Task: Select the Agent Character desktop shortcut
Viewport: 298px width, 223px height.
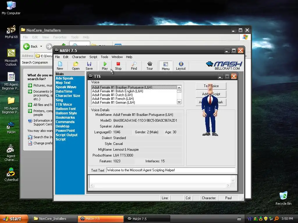Action: tap(11, 153)
